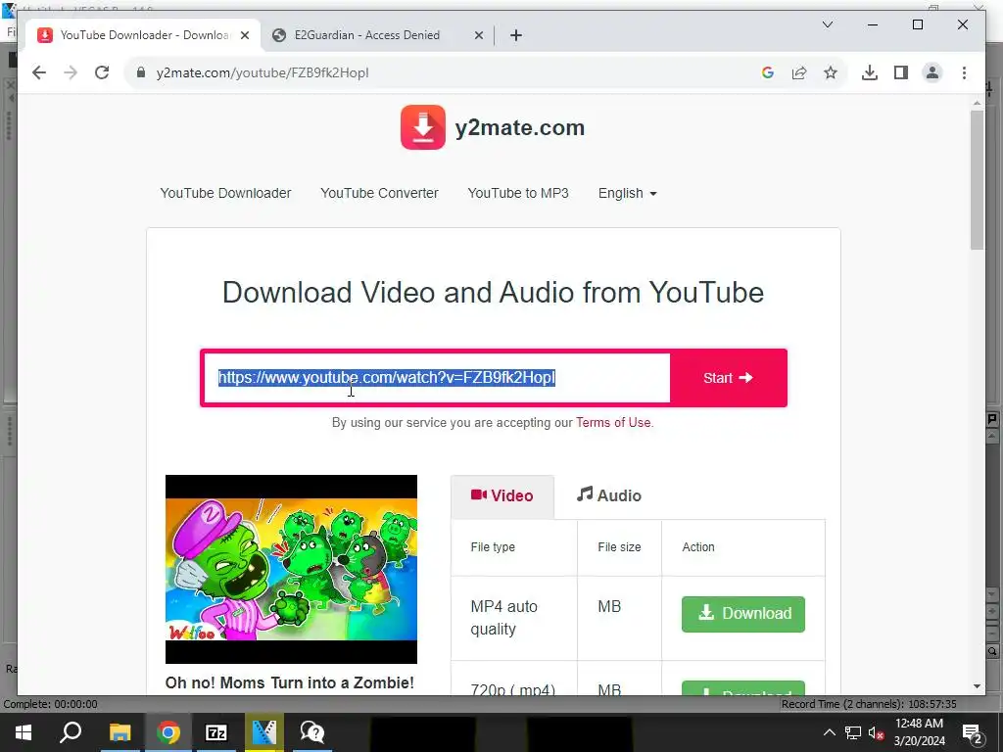Click the 'Action' column header

[698, 547]
